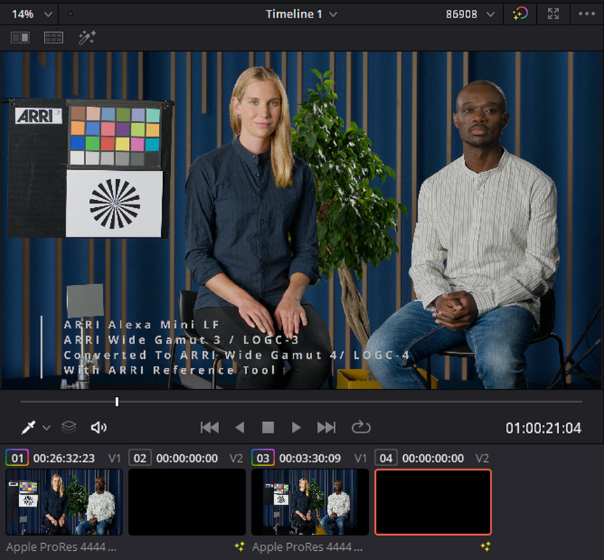
Task: Open the viewer three-dot options menu
Action: point(587,14)
